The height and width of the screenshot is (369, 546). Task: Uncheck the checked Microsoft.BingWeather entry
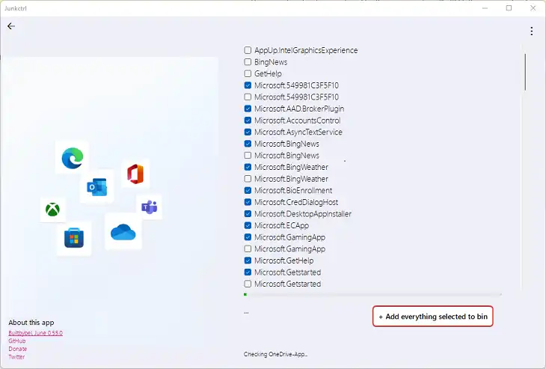[248, 167]
